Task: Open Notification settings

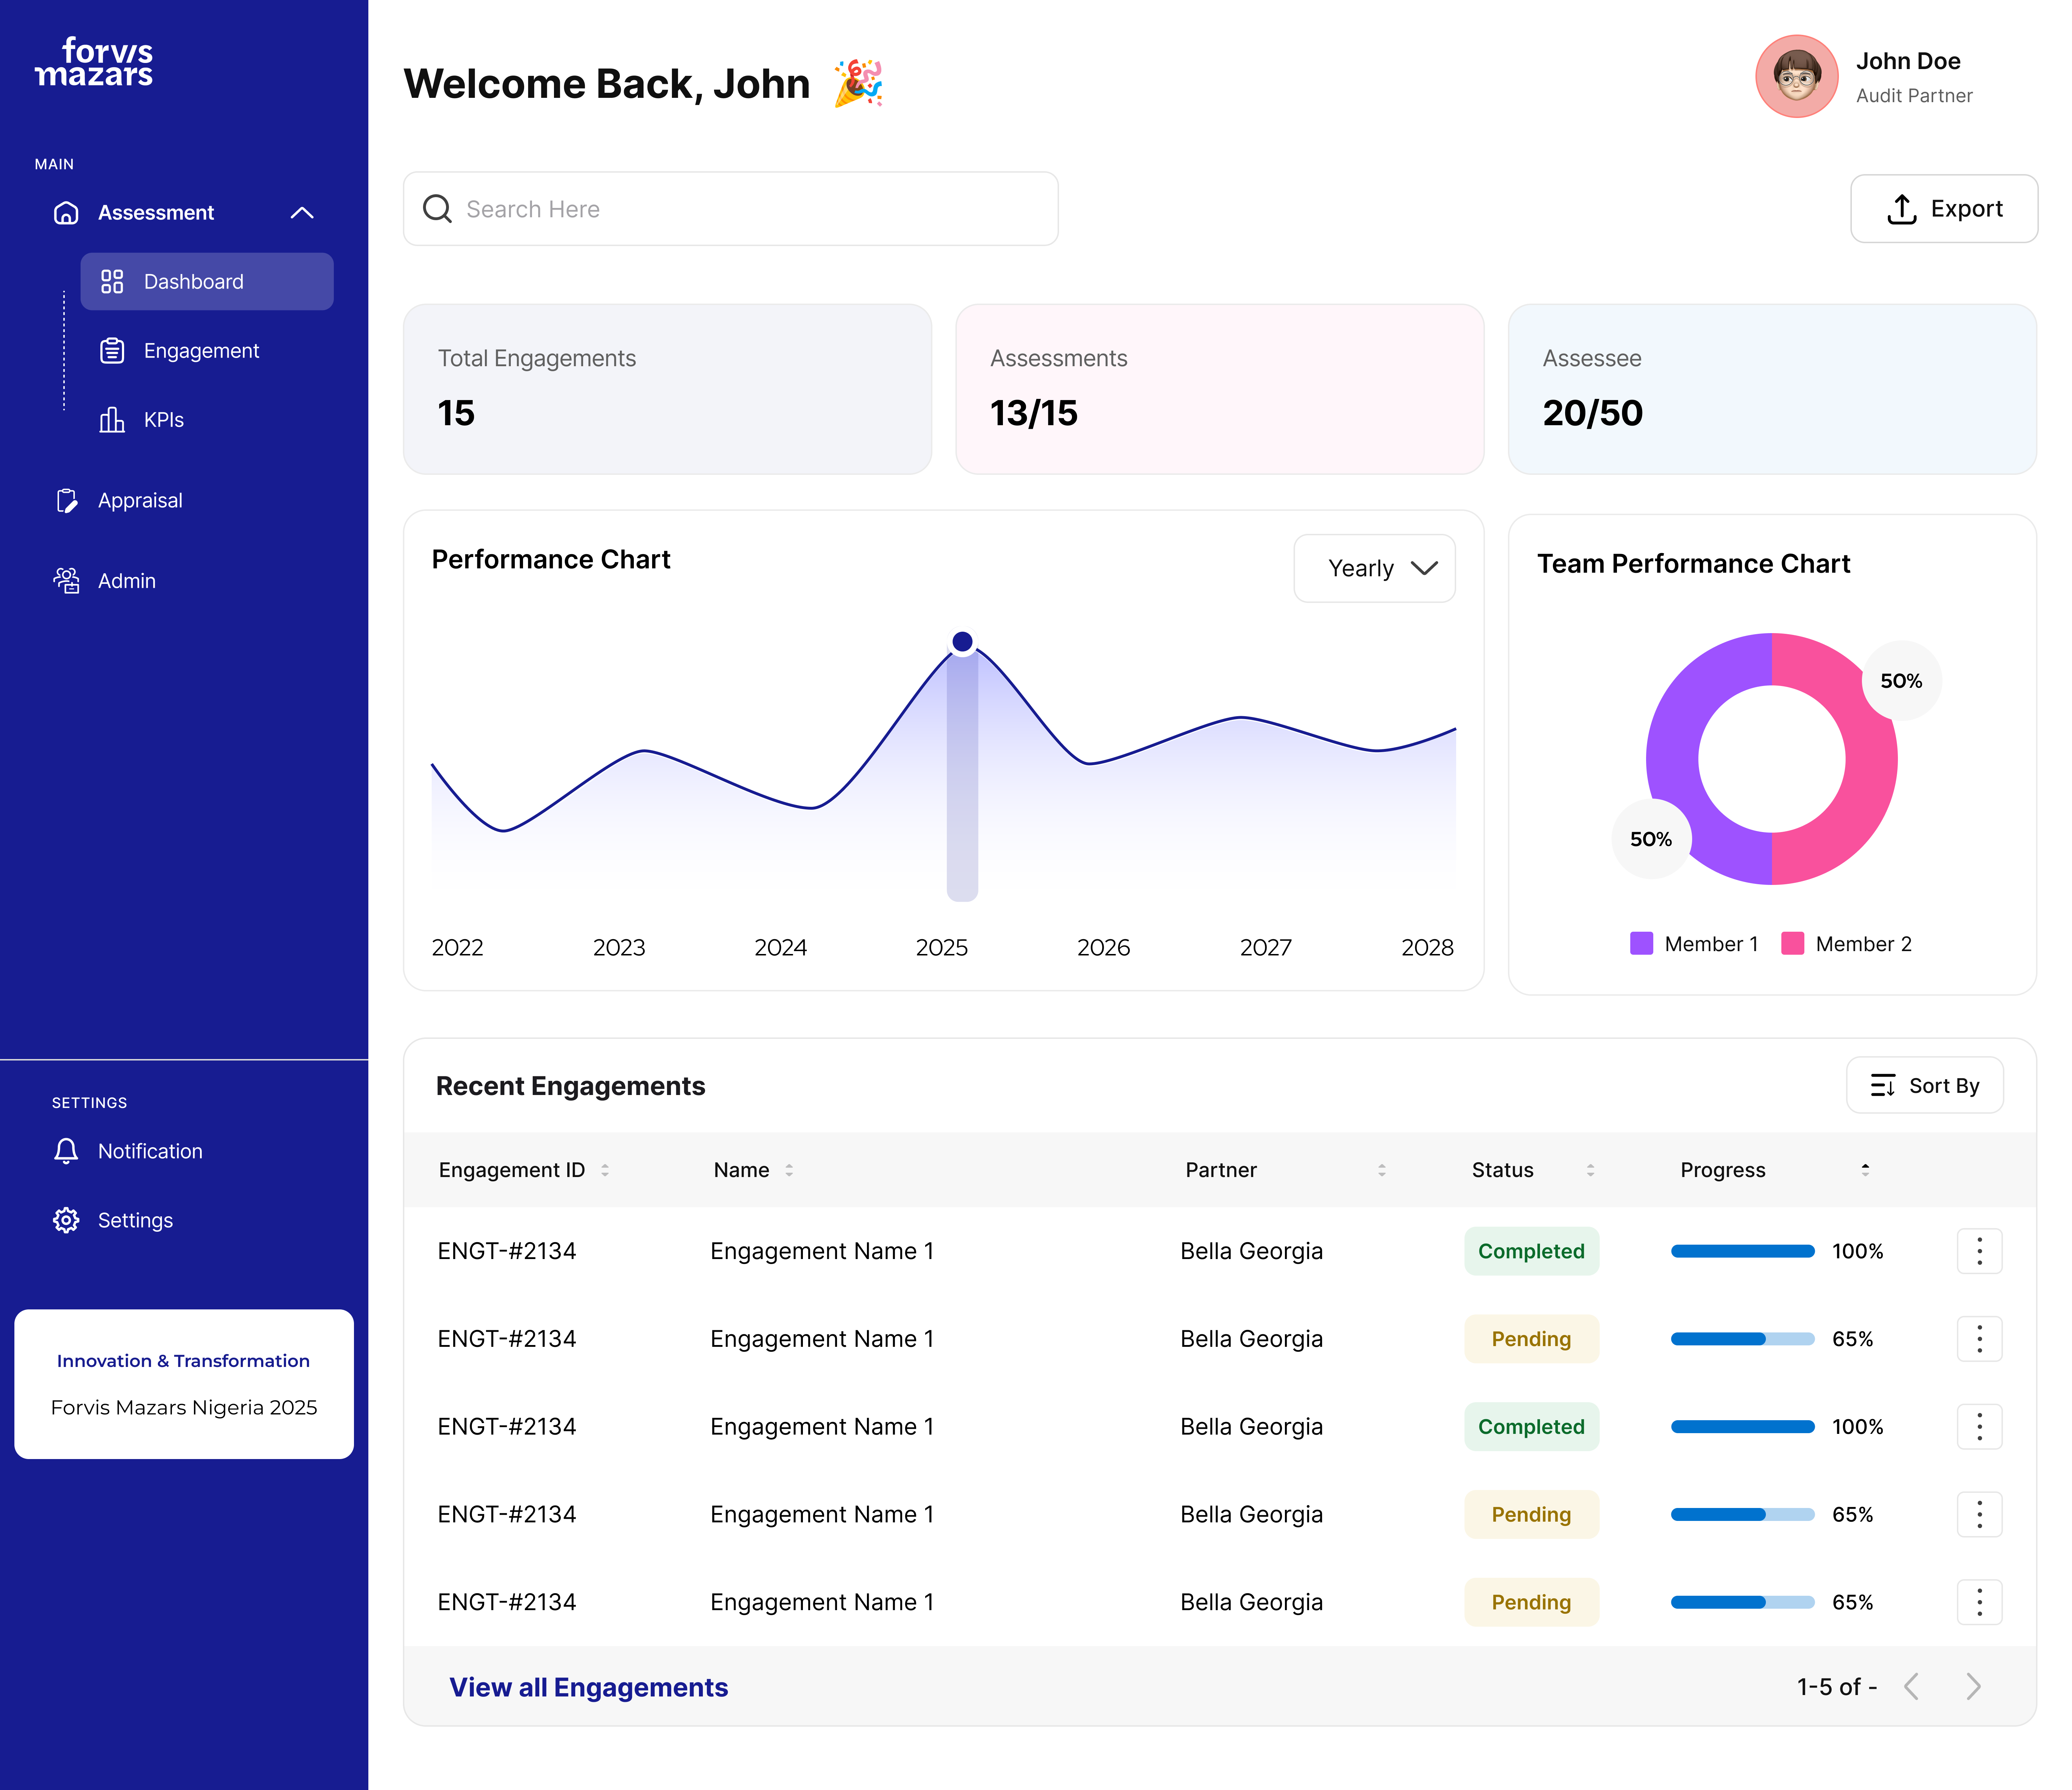Action: click(x=150, y=1151)
